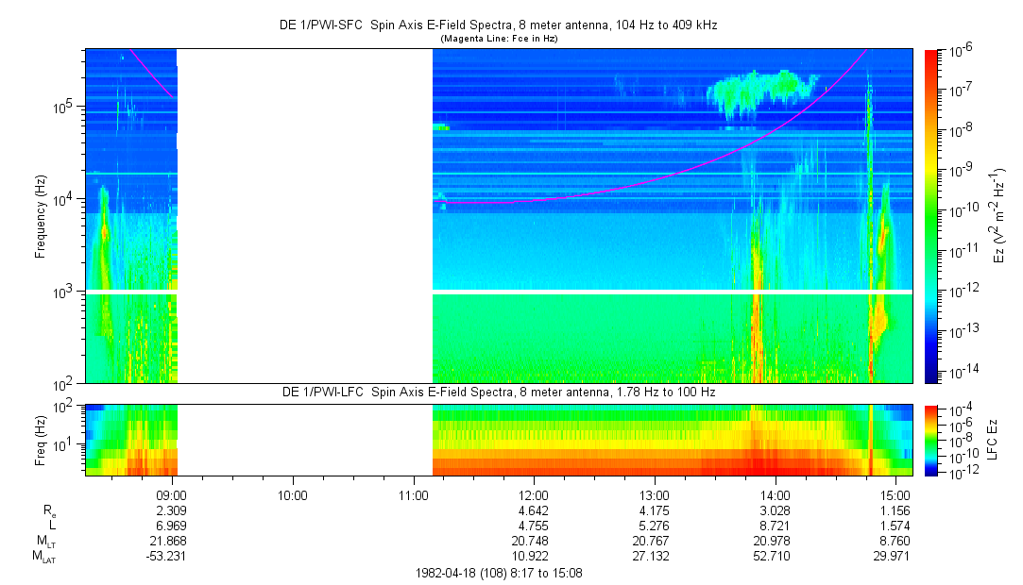Click the 10^-6 label on Ez colorbar
The width and height of the screenshot is (1023, 585).
[x=965, y=50]
